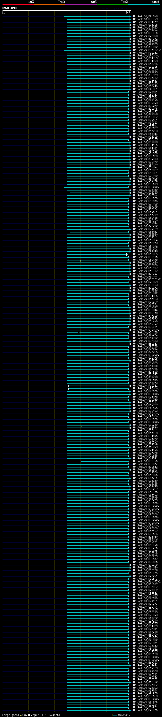Open hit UniRef100_P62837
The height and width of the screenshot is (717, 162).
pos(145,593)
